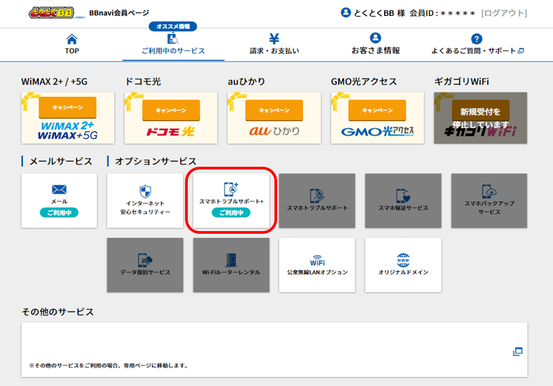Click the データ復旧サービス tile
Viewport: 553px width, 386px height.
(x=145, y=265)
